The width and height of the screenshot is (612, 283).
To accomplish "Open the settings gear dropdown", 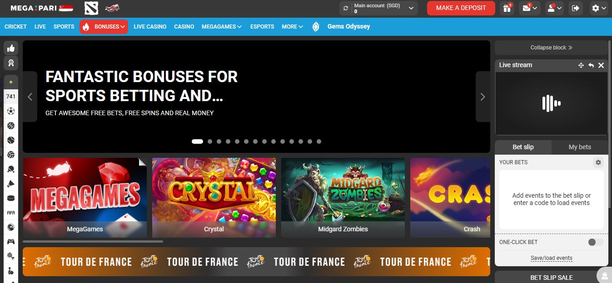I will (x=599, y=8).
